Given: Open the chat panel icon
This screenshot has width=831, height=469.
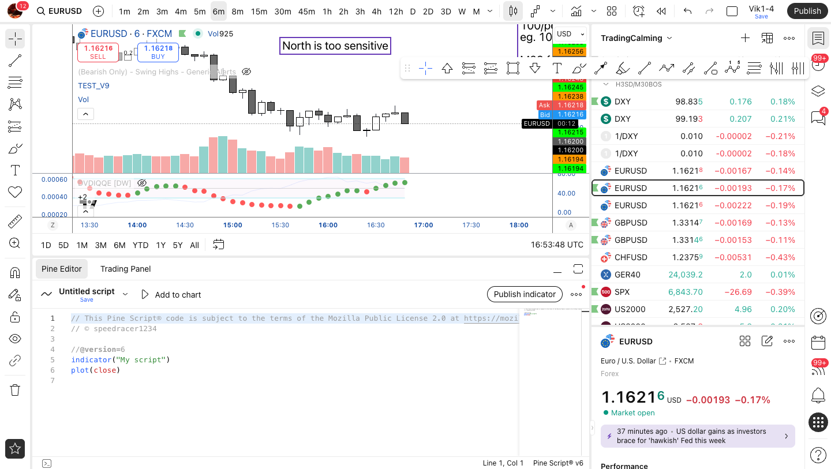Looking at the screenshot, I should [x=818, y=118].
